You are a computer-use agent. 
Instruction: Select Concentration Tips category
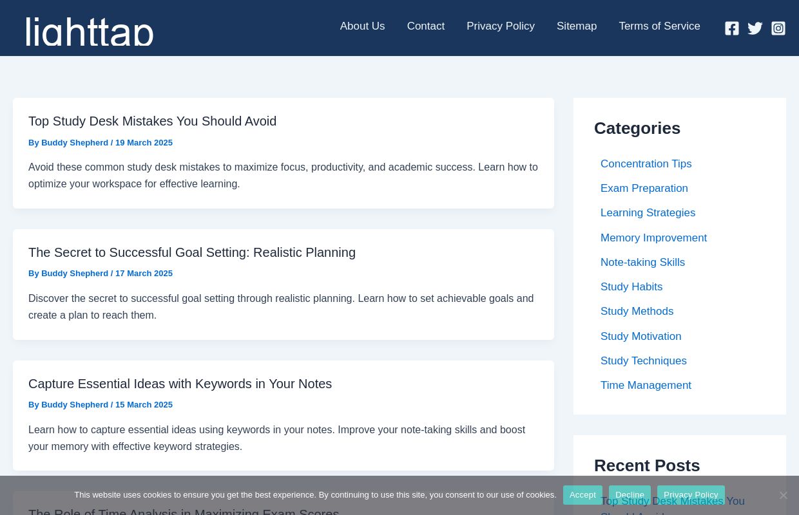646,164
